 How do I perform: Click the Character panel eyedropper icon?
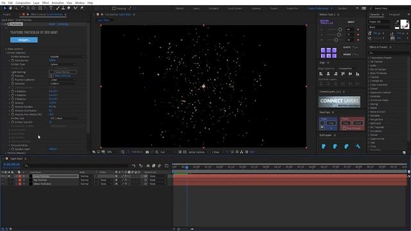397,22
